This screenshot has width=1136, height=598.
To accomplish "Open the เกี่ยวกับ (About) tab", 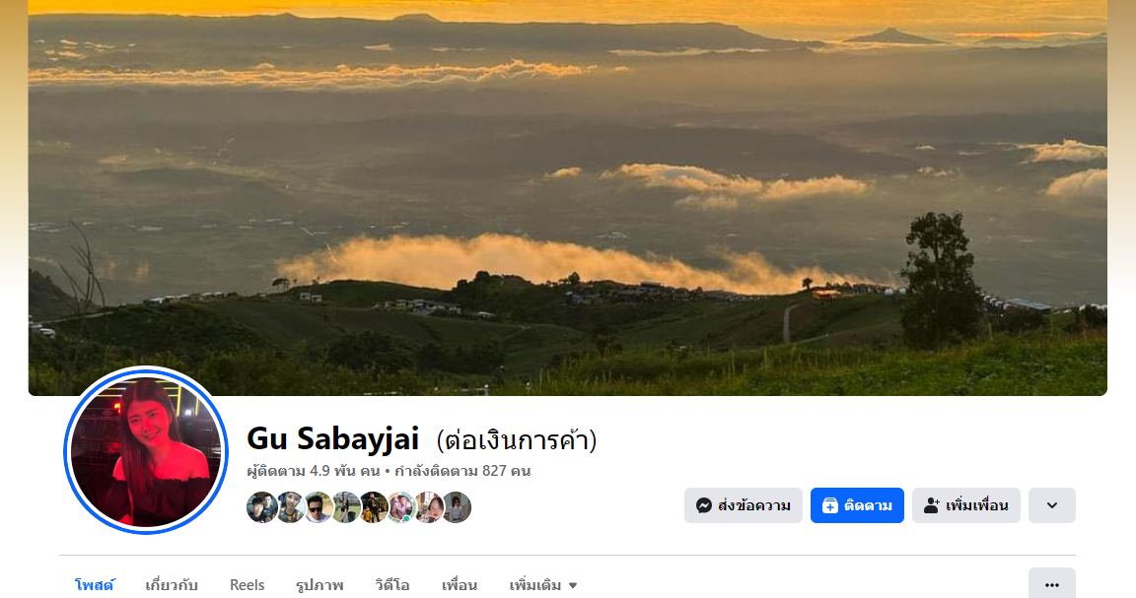I will [x=172, y=585].
